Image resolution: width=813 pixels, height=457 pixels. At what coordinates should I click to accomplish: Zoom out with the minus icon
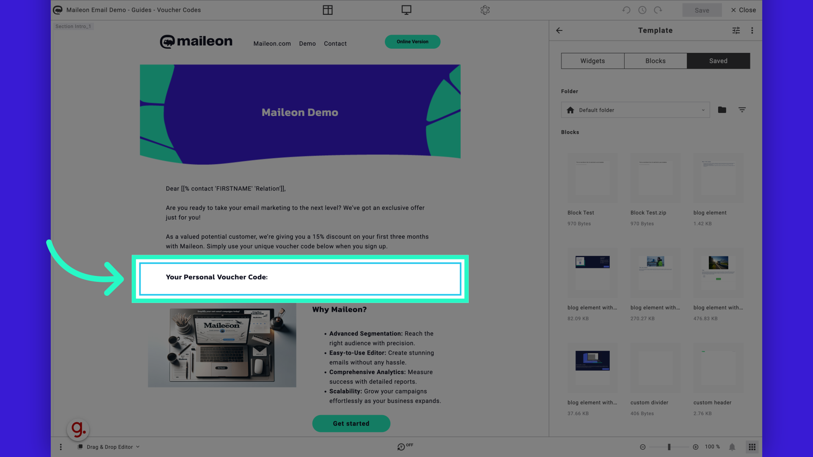(x=642, y=447)
